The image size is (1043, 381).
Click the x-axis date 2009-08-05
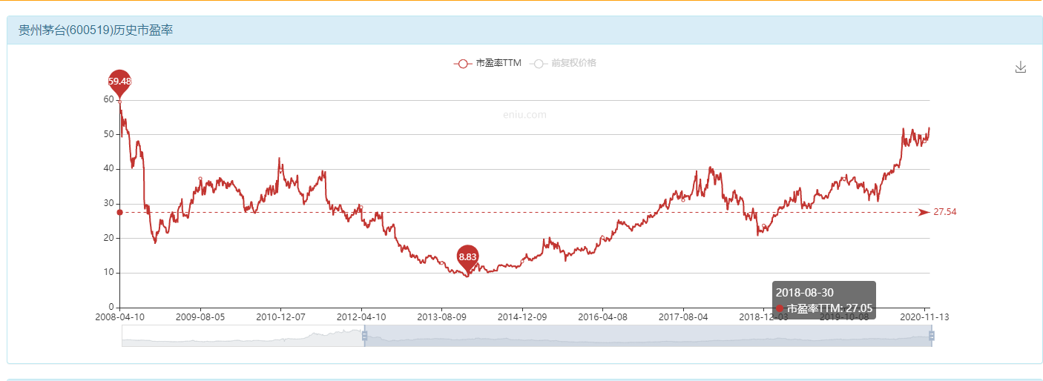pyautogui.click(x=200, y=317)
